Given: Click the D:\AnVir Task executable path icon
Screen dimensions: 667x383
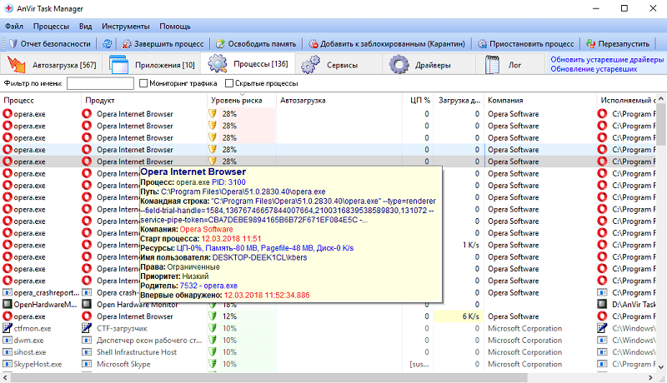Looking at the screenshot, I should click(x=602, y=305).
